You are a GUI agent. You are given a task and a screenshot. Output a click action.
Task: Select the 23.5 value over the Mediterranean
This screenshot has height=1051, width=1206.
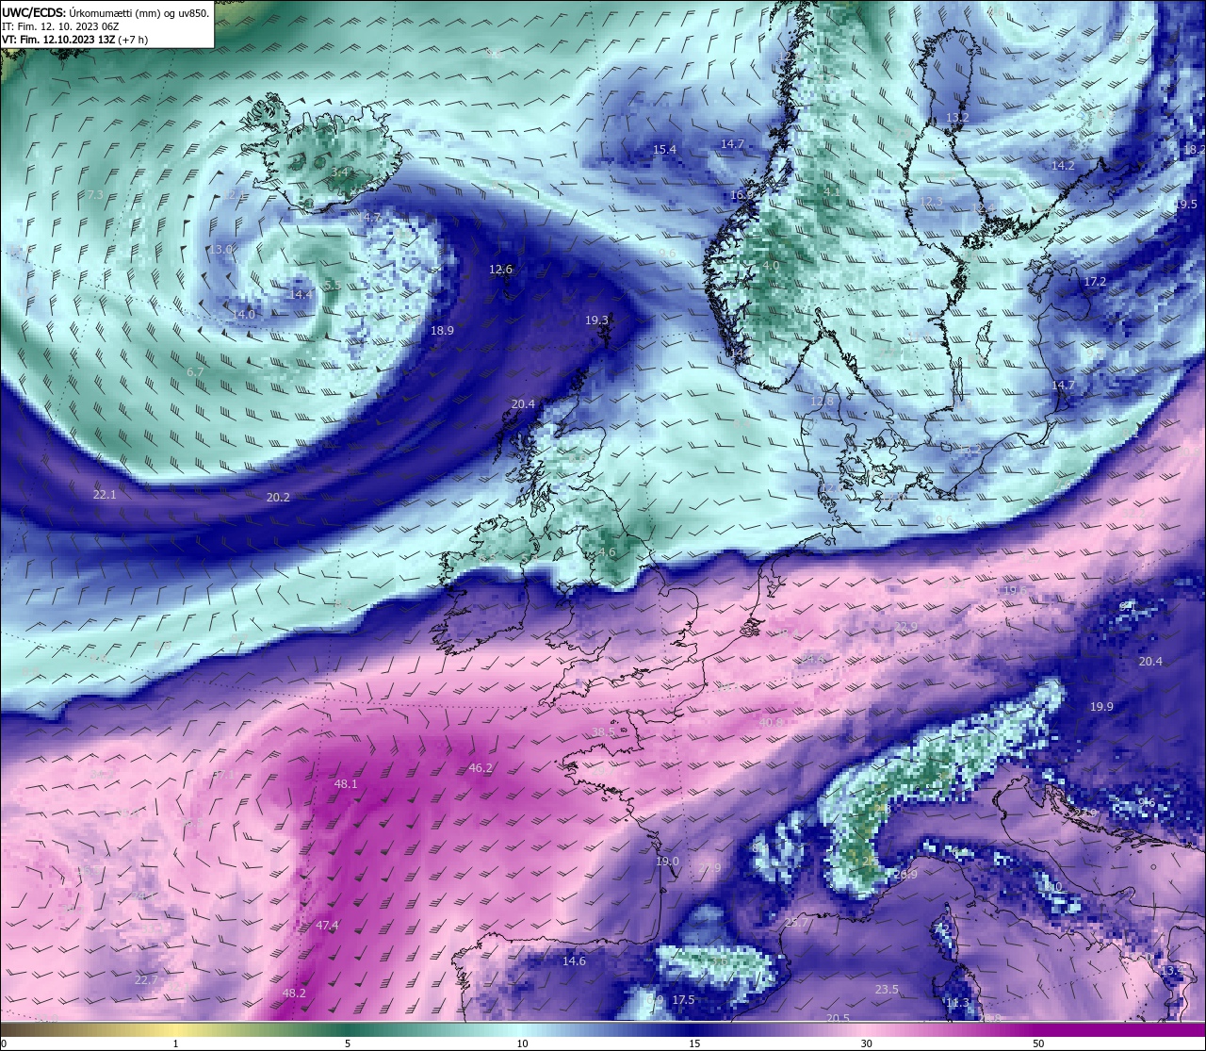(x=887, y=990)
